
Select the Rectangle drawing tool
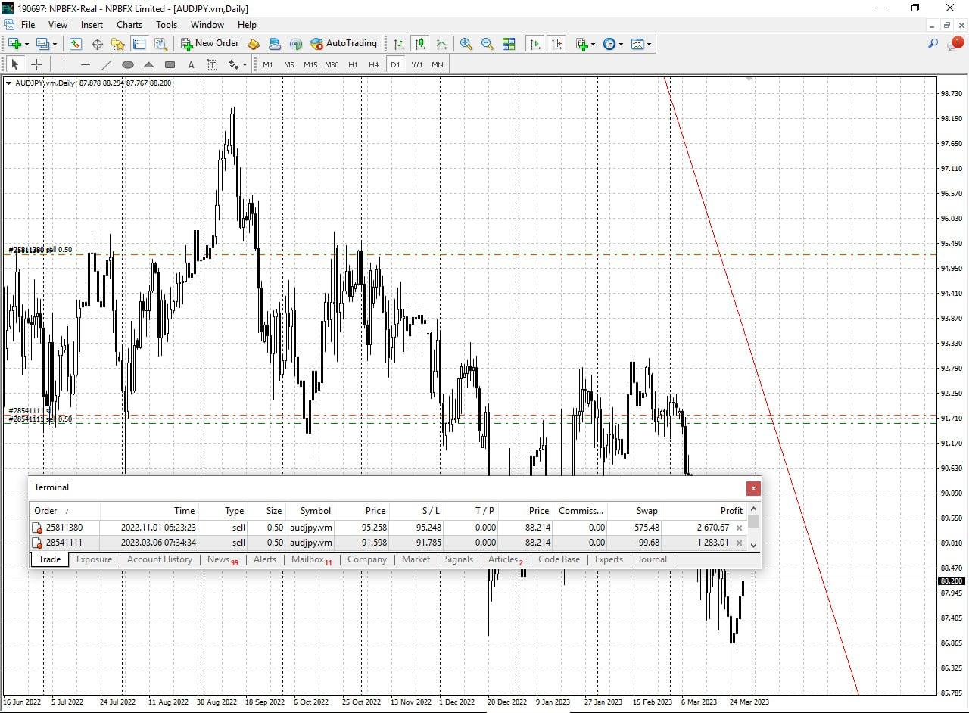point(170,65)
